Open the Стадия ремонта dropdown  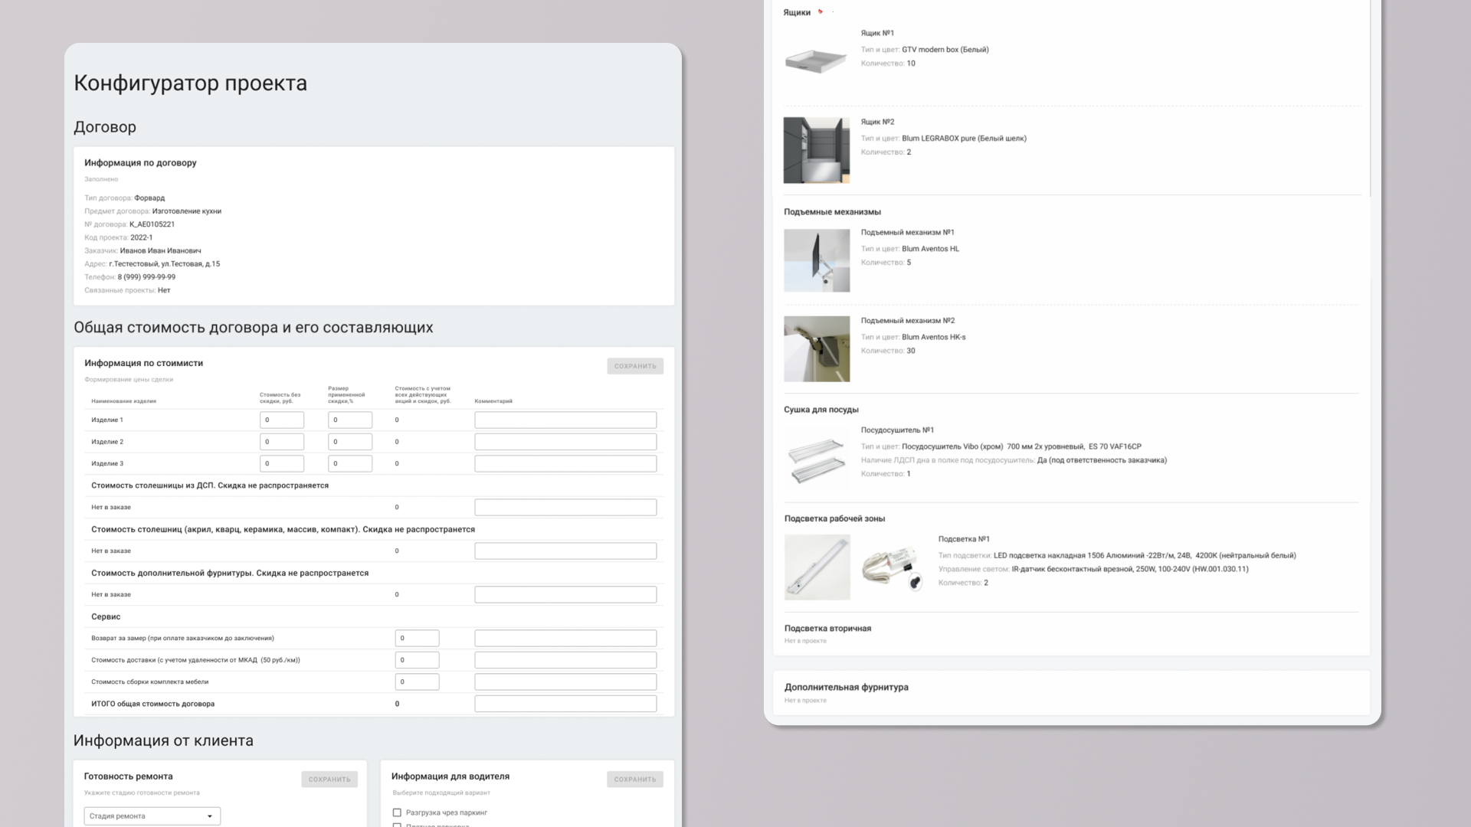click(x=152, y=816)
